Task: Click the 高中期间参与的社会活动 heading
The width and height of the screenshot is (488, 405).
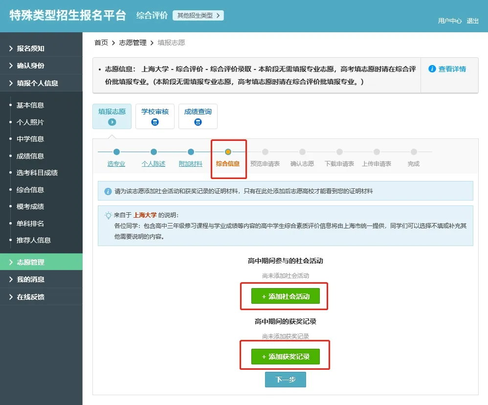Action: click(286, 261)
